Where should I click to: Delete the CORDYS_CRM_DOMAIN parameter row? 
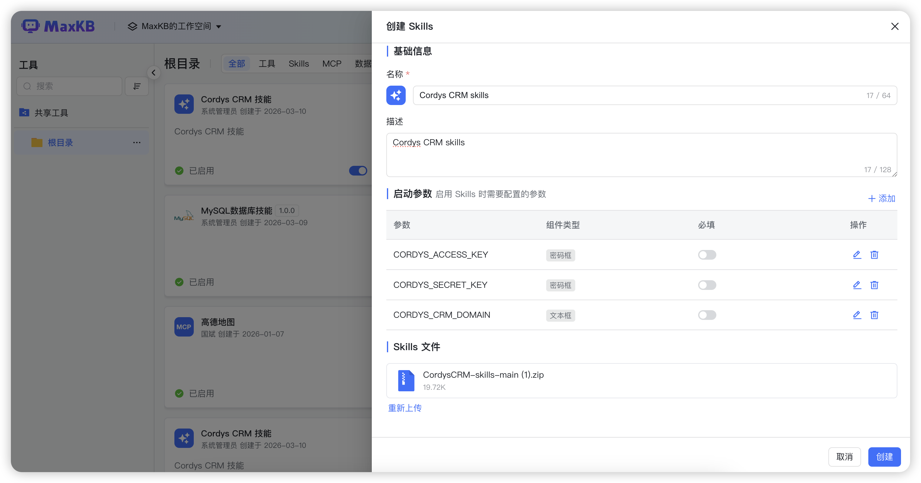pos(874,315)
